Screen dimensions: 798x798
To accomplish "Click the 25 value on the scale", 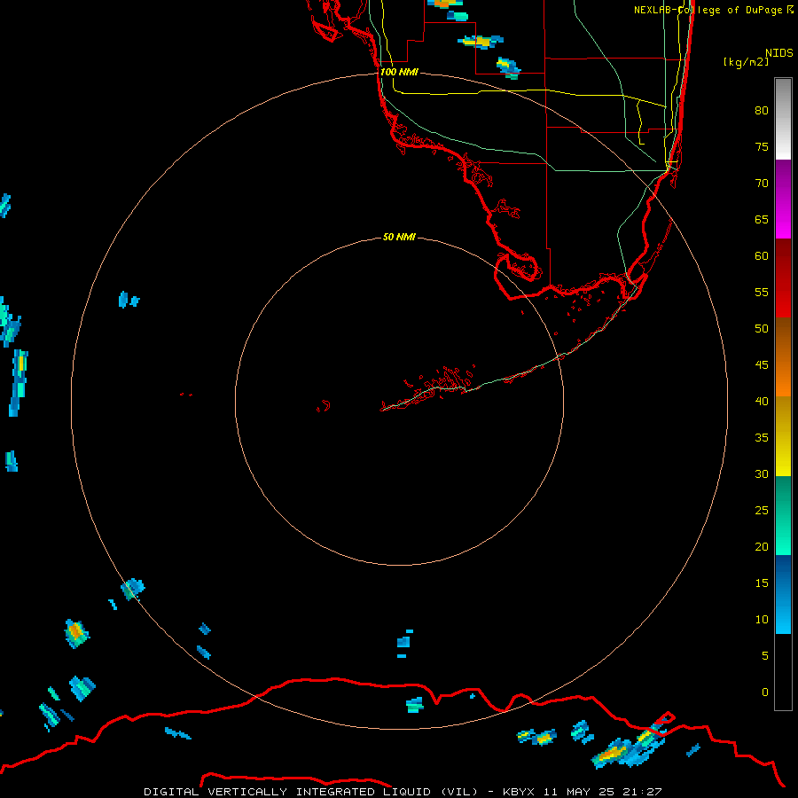I will click(x=762, y=511).
